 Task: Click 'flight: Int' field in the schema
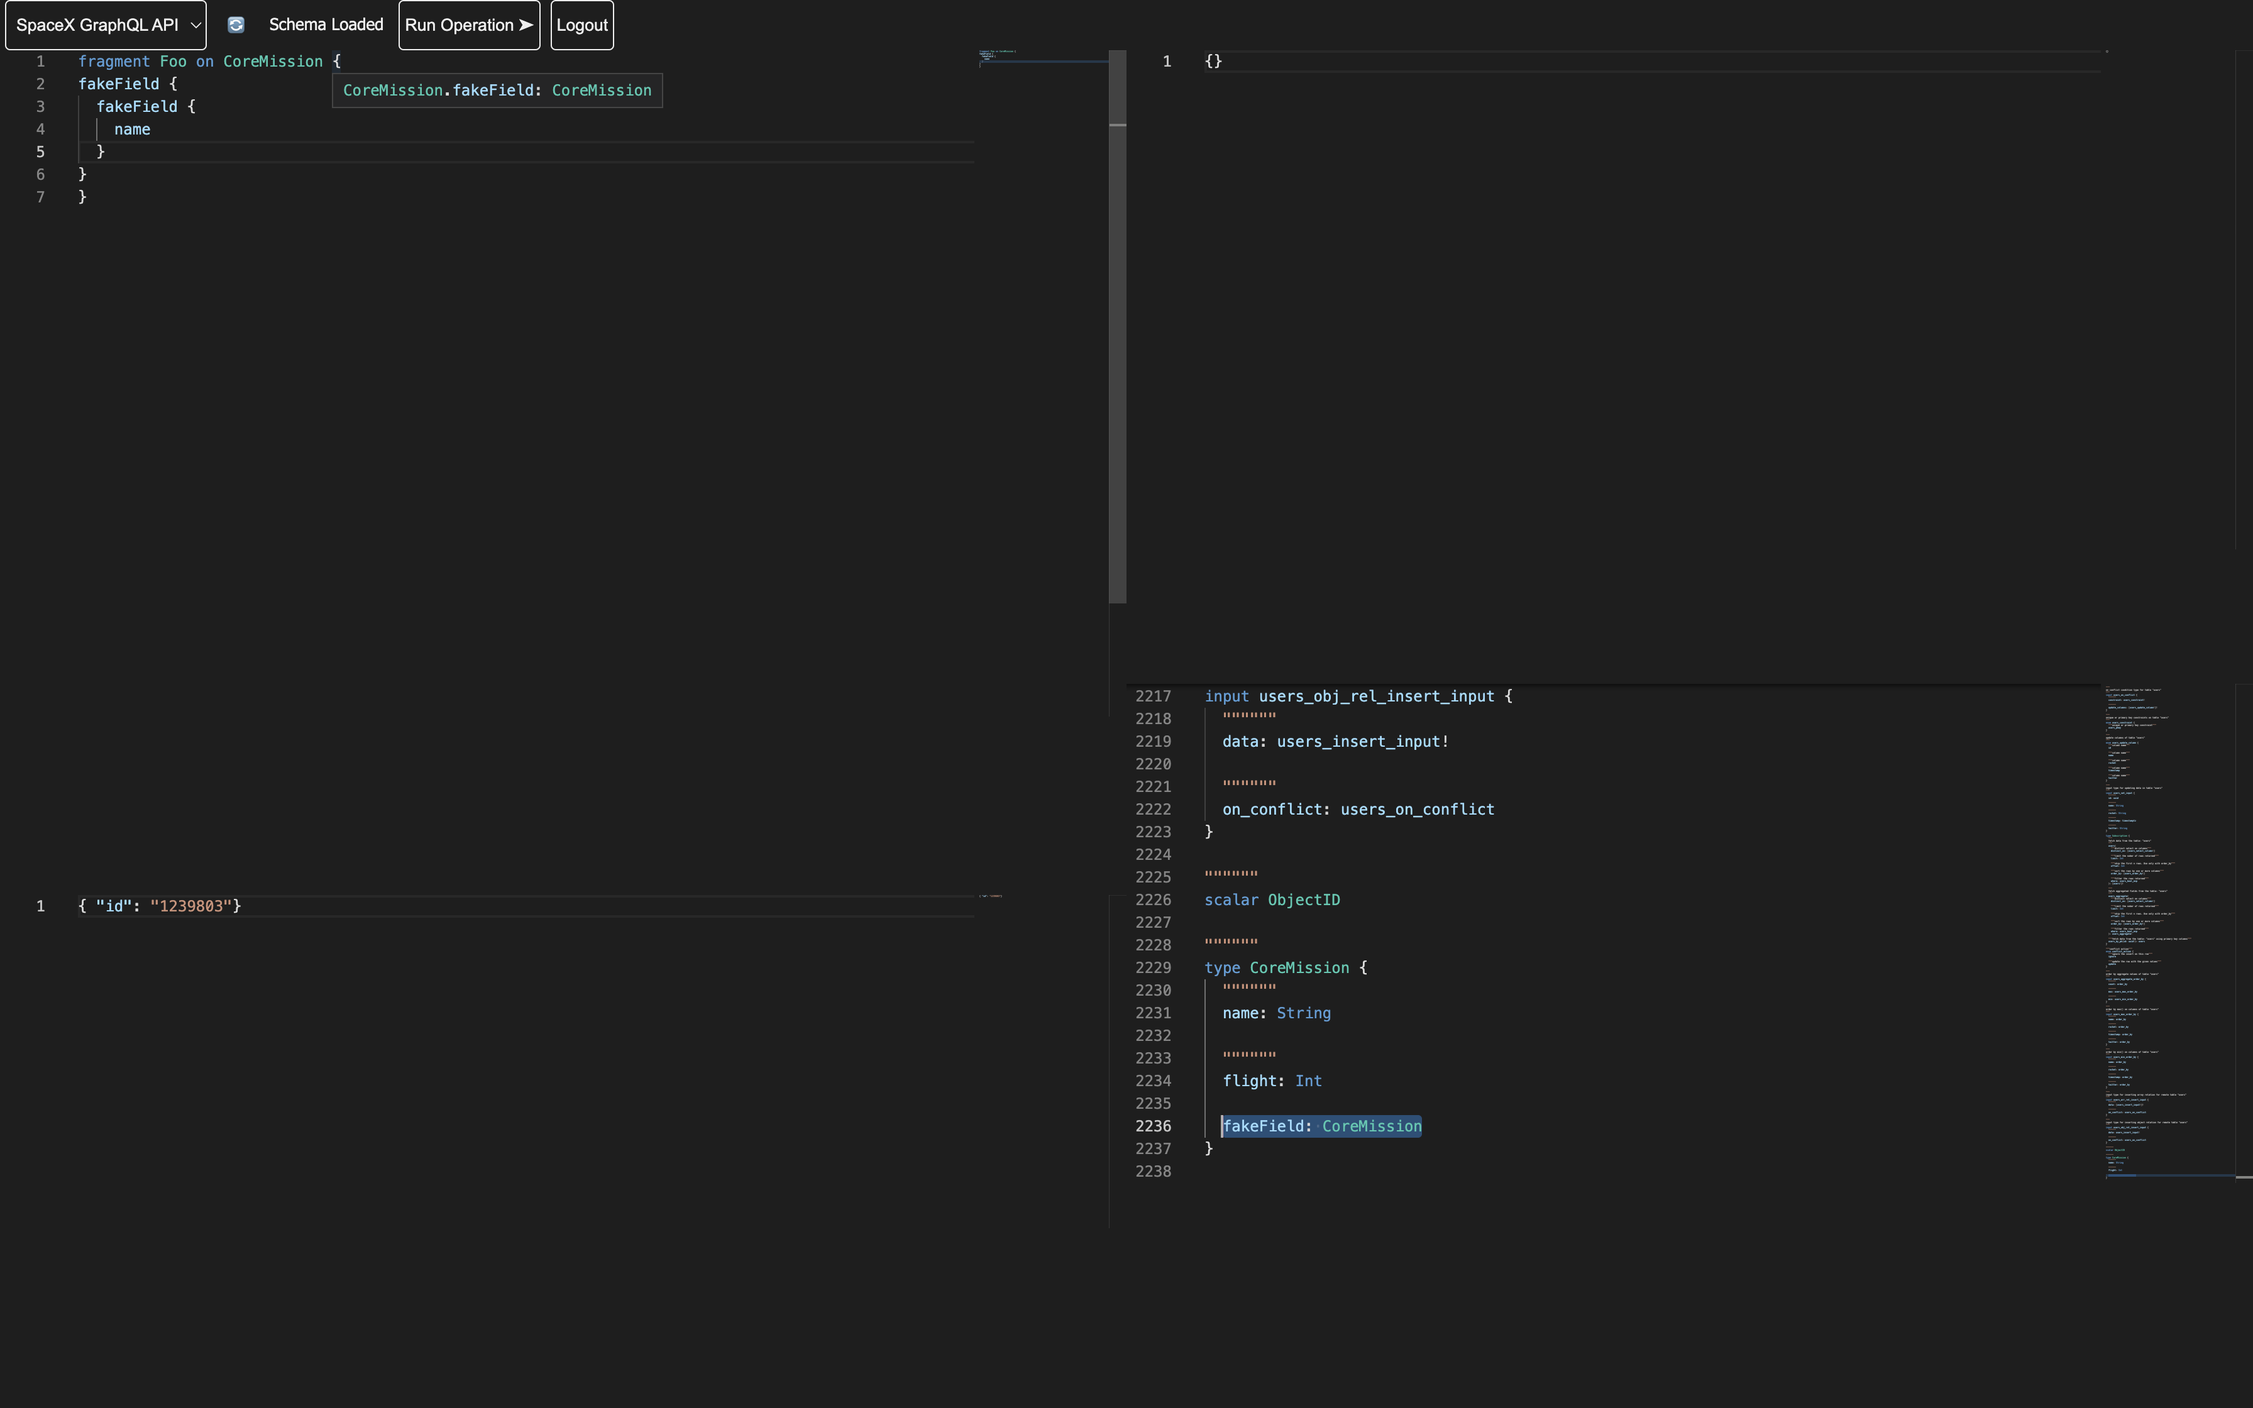[x=1272, y=1081]
